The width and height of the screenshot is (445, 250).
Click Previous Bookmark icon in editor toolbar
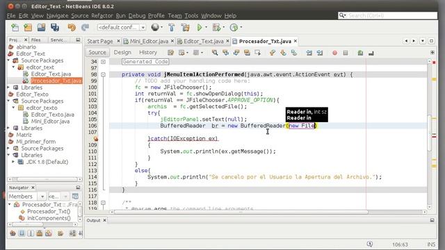273,53
